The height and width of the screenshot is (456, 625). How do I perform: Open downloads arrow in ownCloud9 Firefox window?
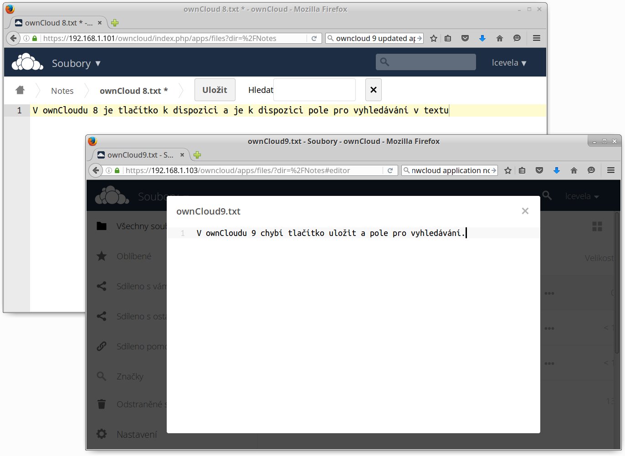click(x=557, y=170)
